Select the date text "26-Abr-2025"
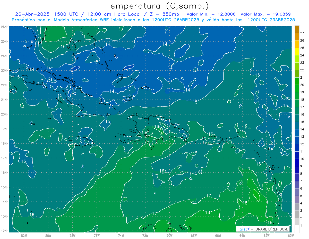 point(32,14)
